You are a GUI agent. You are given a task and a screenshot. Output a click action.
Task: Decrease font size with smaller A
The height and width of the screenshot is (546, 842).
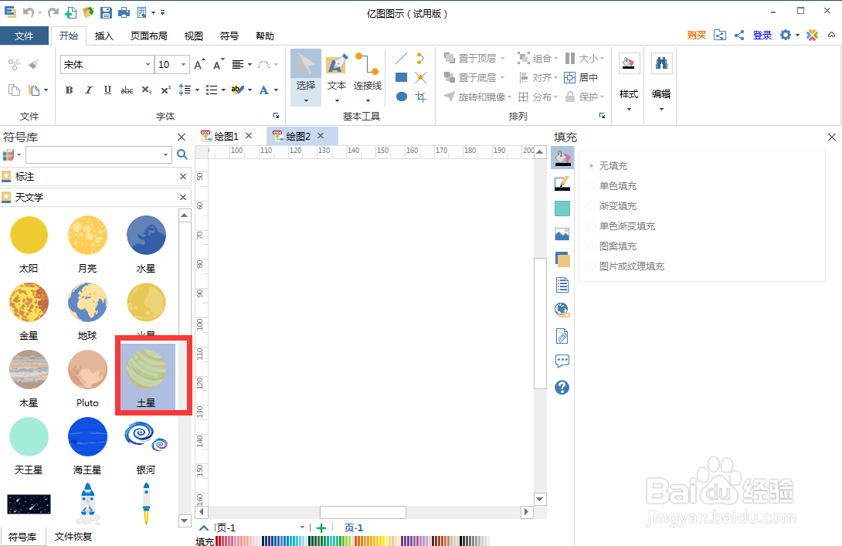(x=218, y=64)
